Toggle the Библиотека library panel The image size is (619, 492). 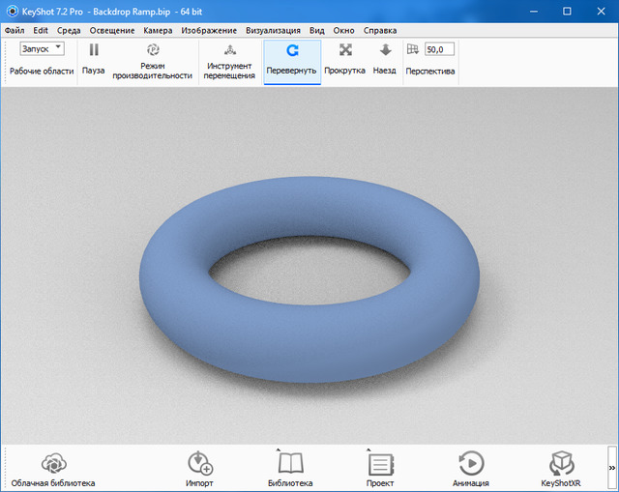click(290, 468)
